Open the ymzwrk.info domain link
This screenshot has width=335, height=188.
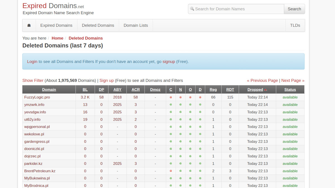[34, 105]
